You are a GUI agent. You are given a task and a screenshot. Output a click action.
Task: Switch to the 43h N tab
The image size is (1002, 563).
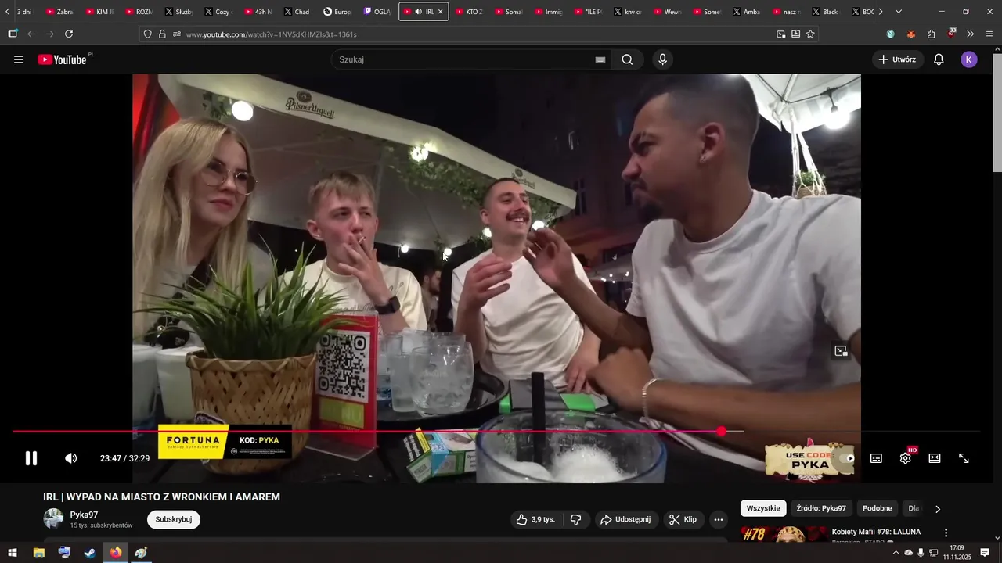pyautogui.click(x=258, y=12)
